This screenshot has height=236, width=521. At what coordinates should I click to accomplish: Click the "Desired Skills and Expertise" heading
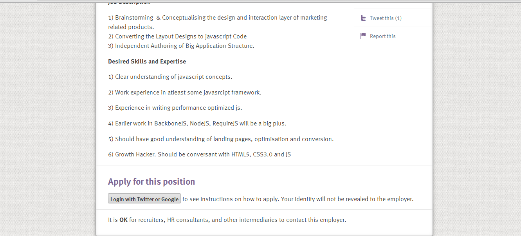click(x=147, y=61)
